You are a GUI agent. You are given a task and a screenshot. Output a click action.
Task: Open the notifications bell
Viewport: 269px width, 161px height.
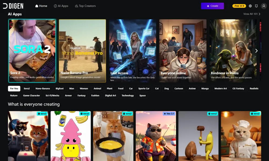pyautogui.click(x=256, y=6)
